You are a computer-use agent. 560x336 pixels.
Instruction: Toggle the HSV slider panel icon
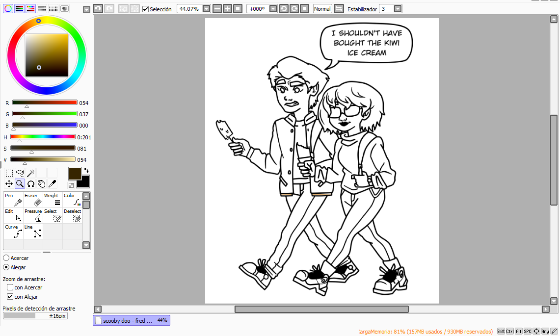tap(31, 8)
